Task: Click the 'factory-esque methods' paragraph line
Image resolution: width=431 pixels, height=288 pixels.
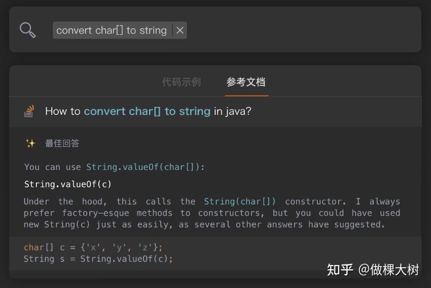Action: click(x=212, y=213)
